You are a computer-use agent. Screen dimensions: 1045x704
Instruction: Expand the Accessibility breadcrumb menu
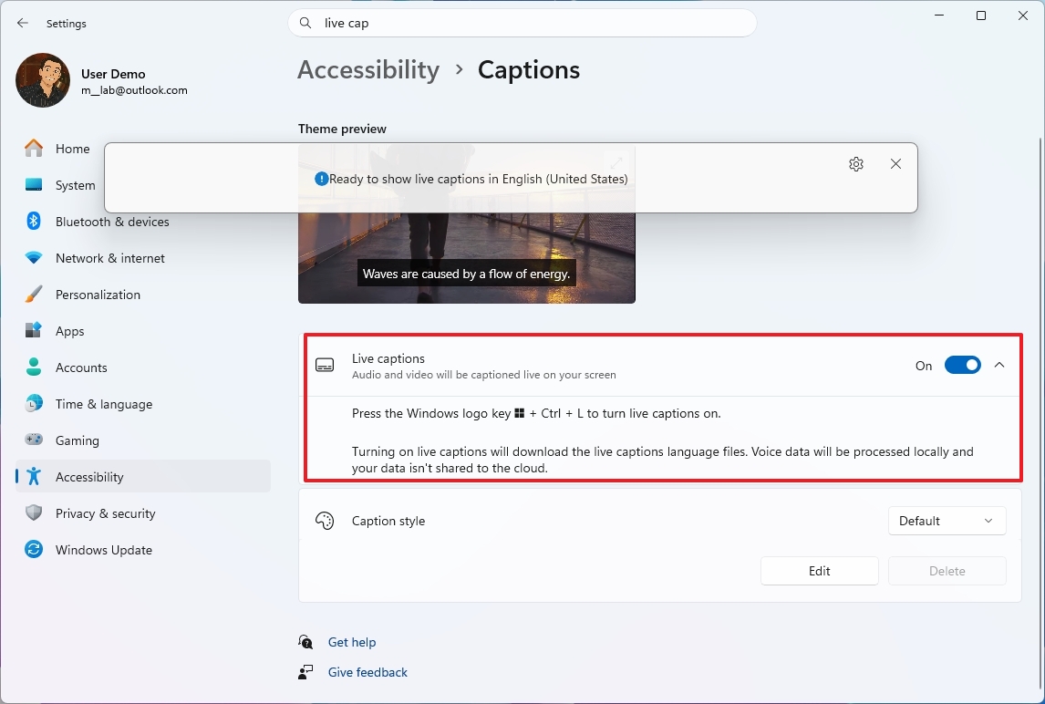click(x=368, y=69)
